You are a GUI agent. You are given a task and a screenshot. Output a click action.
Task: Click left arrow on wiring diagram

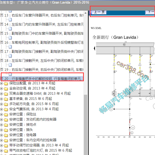click(x=94, y=48)
